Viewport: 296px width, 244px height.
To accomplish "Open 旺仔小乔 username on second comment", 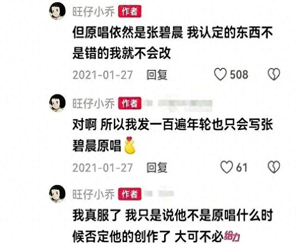I will (x=93, y=103).
